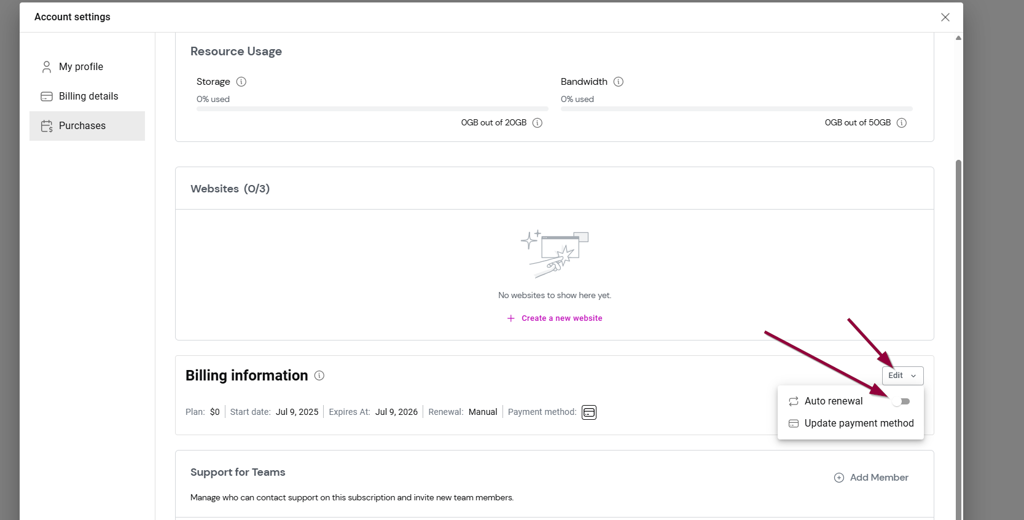This screenshot has height=520, width=1024.
Task: Click info icon beside 0GB out of 50GB
Action: click(902, 123)
